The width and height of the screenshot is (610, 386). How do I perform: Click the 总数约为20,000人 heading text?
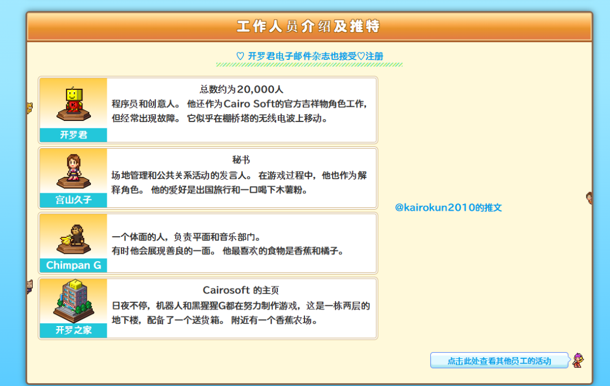click(241, 89)
